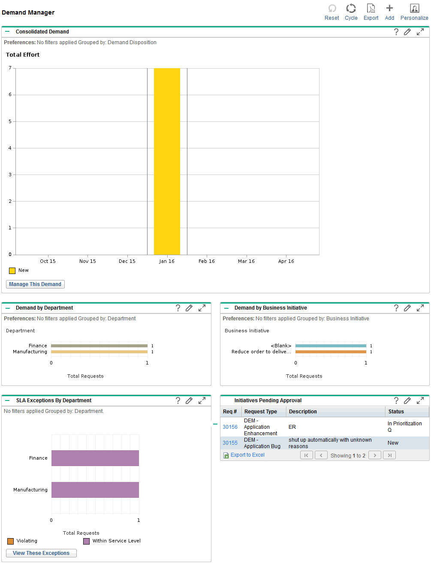
Task: Open help for Demand by Department portlet
Action: click(x=178, y=307)
